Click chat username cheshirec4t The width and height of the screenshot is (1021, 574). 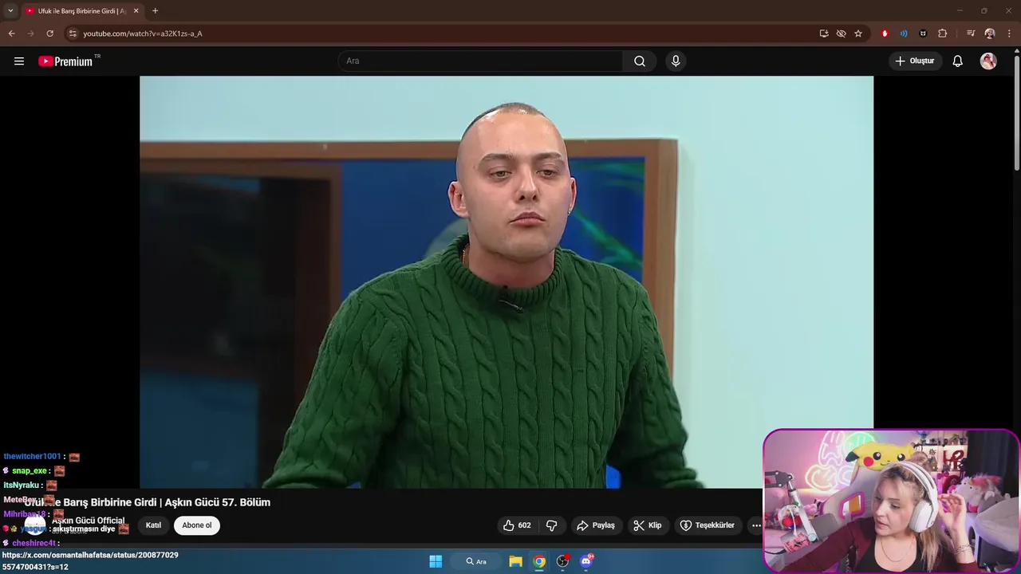34,543
